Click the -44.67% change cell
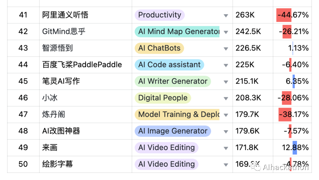This screenshot has width=319, height=180. point(292,15)
